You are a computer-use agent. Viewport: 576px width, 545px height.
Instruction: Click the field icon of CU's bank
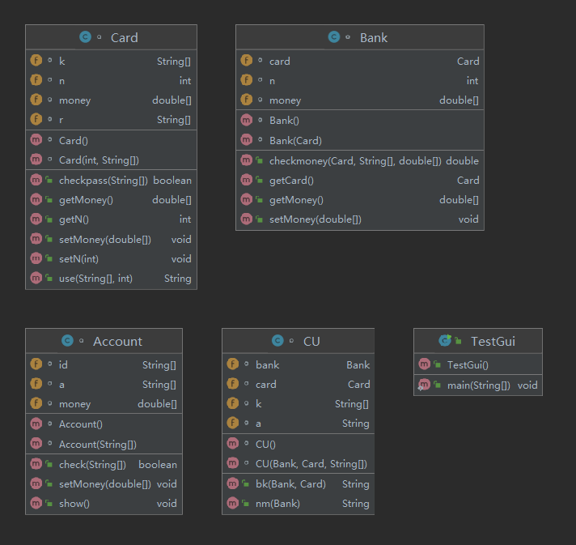[x=233, y=364]
